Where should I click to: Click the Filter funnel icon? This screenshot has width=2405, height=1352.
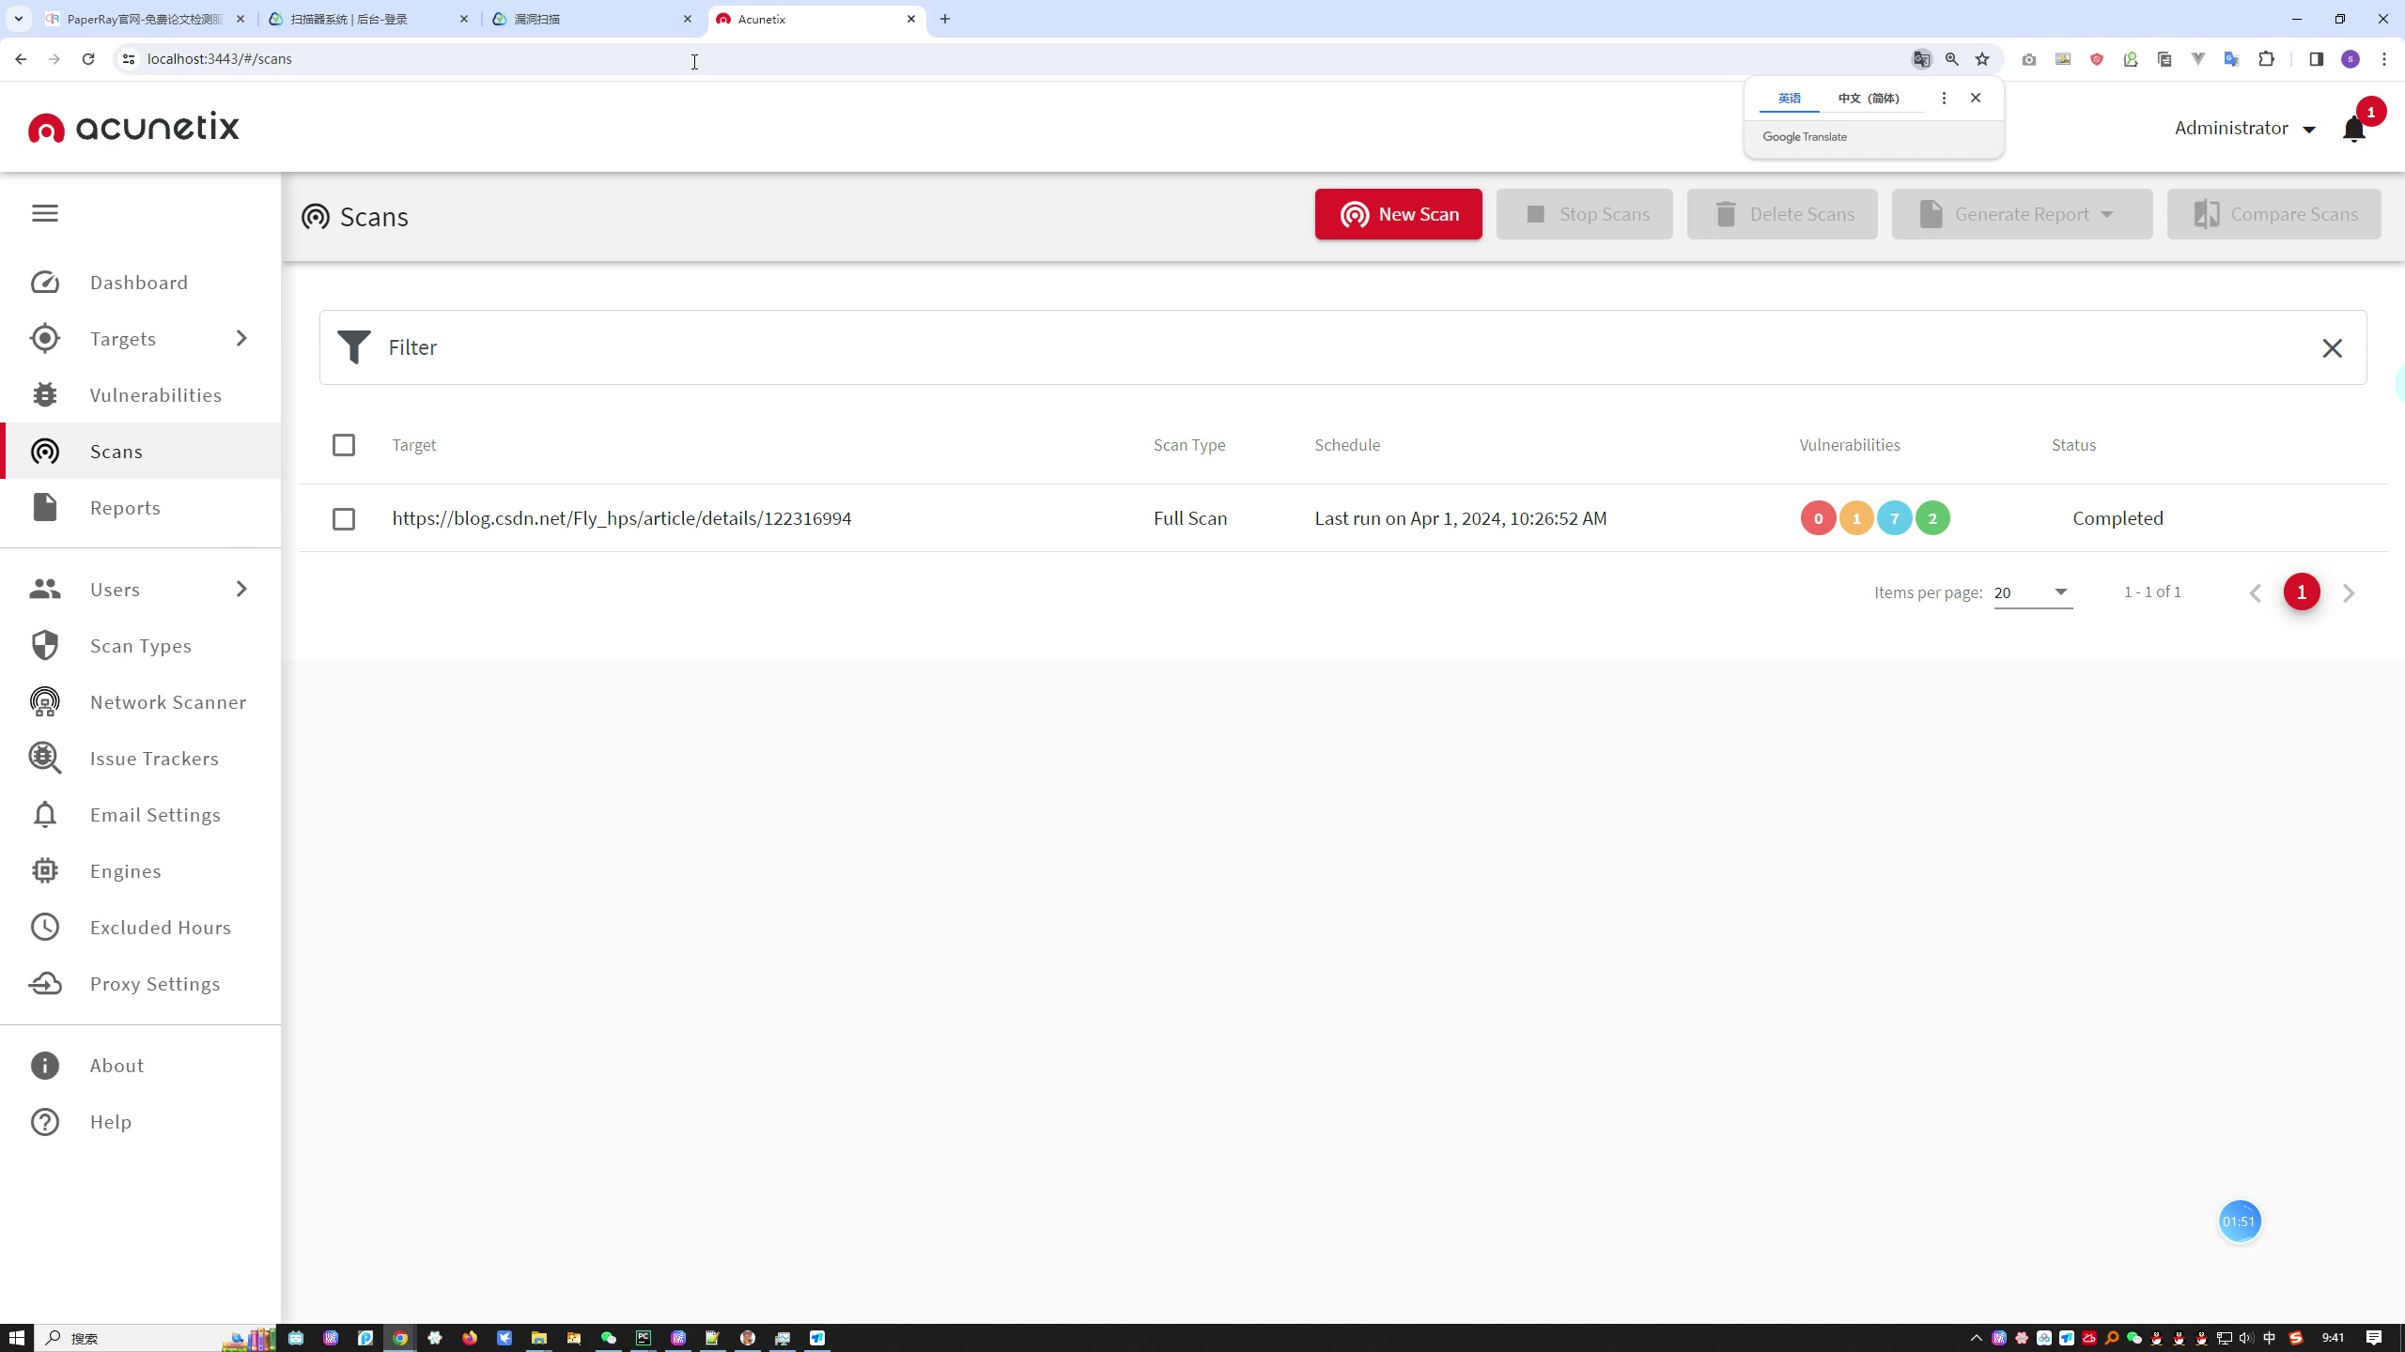coord(354,347)
